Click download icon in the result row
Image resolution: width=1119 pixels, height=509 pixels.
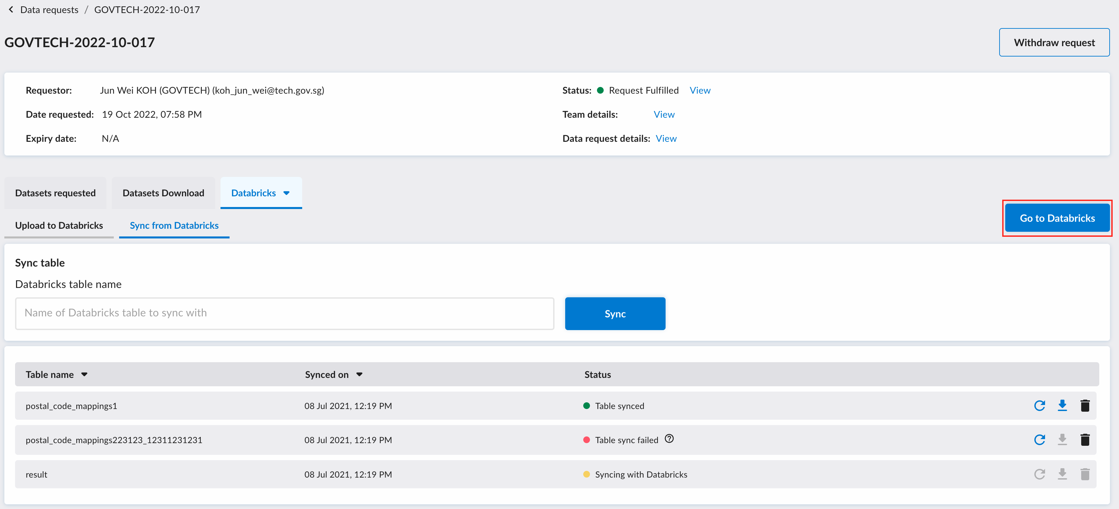click(1062, 474)
